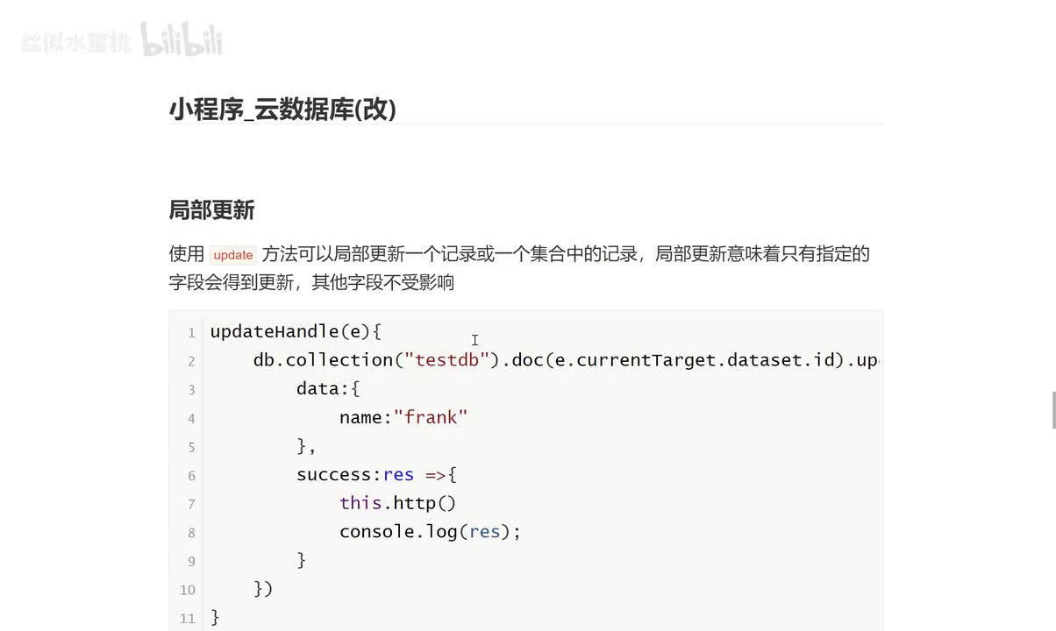Click the bilibili logo watermark
This screenshot has height=631, width=1056.
click(182, 40)
